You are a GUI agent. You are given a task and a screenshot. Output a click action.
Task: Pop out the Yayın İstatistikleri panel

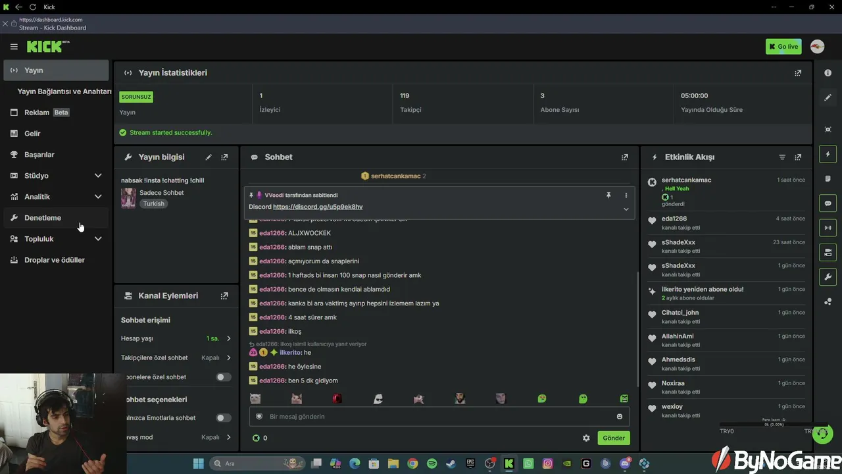(x=798, y=73)
